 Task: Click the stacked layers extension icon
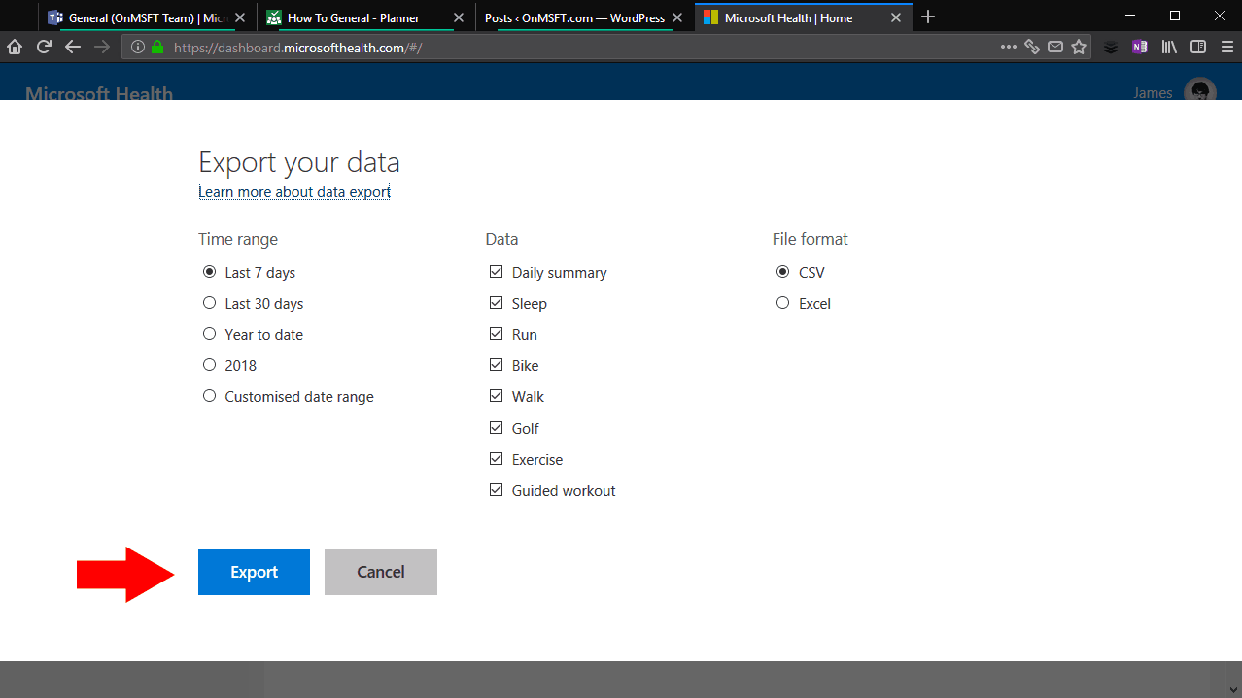1111,47
